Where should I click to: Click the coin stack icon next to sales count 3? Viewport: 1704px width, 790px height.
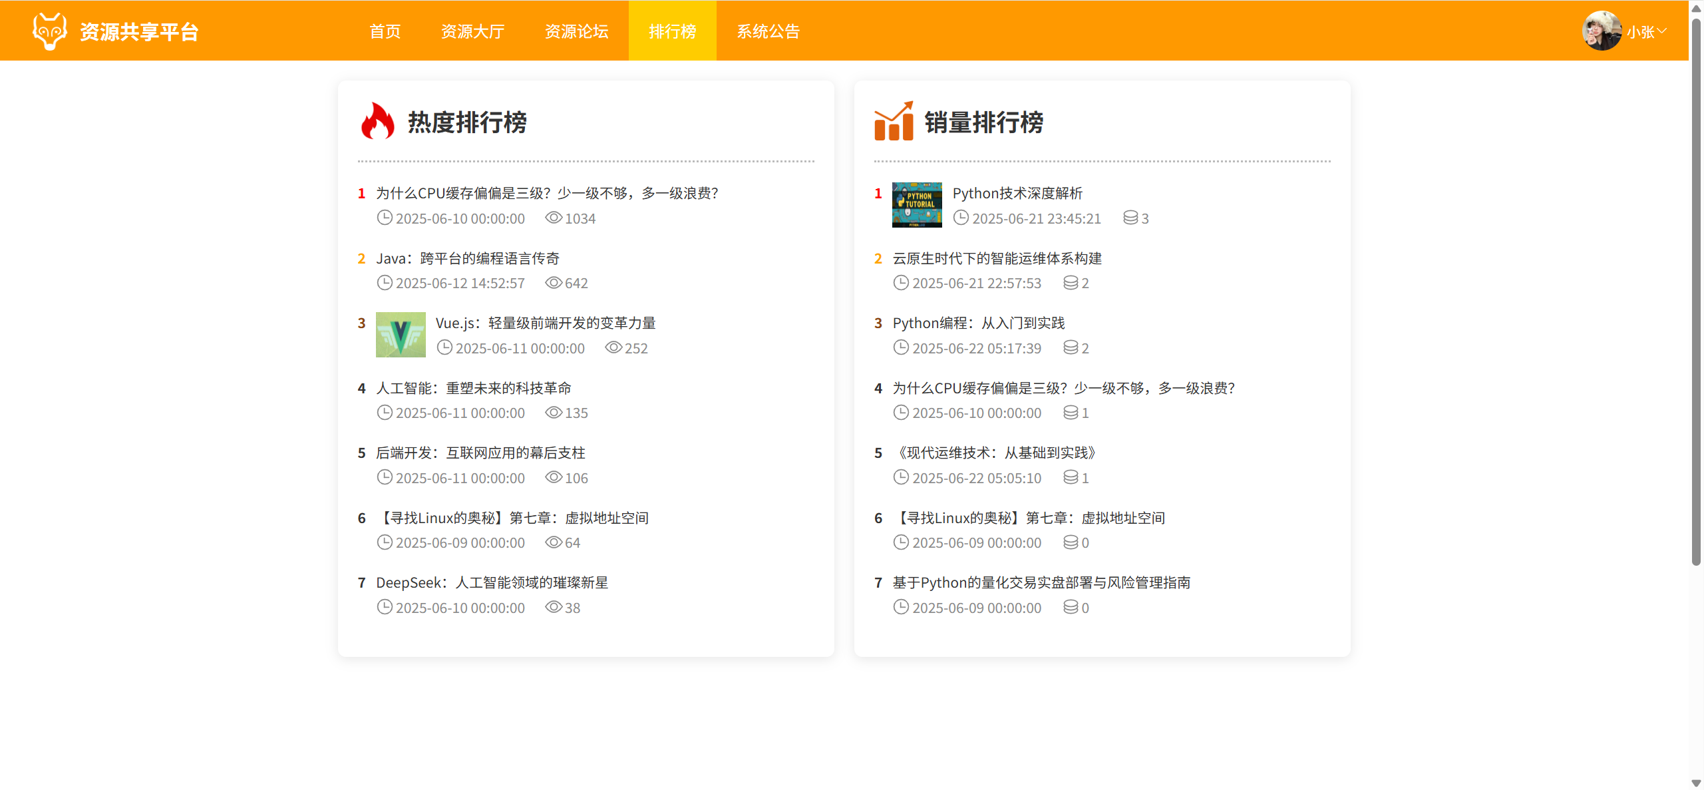point(1130,218)
